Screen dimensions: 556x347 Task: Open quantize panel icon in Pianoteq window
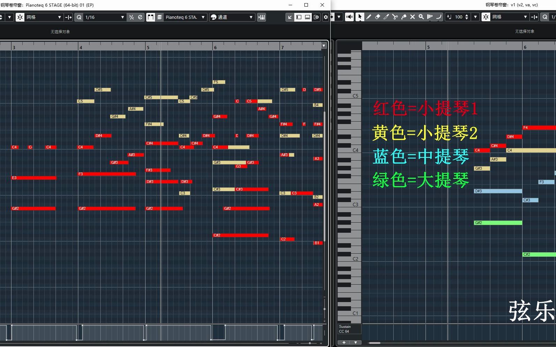point(140,17)
